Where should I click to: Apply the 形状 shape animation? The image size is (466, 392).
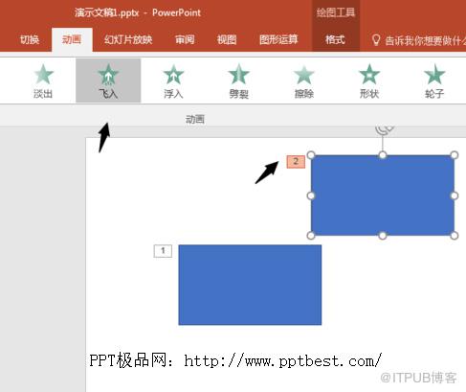tap(369, 81)
